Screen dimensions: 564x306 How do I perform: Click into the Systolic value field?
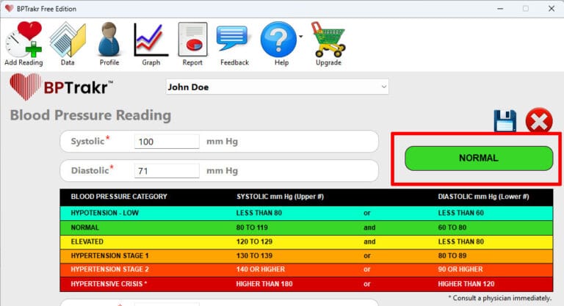(x=167, y=142)
